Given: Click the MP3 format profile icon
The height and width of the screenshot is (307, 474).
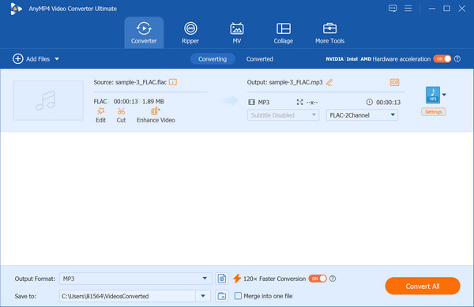Looking at the screenshot, I should [x=433, y=95].
